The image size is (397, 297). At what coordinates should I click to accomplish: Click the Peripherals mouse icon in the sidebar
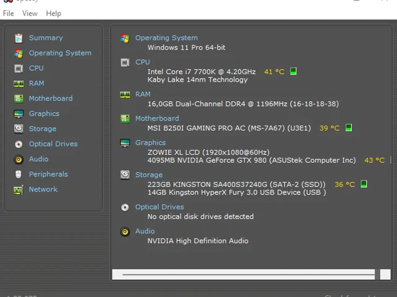tap(19, 174)
